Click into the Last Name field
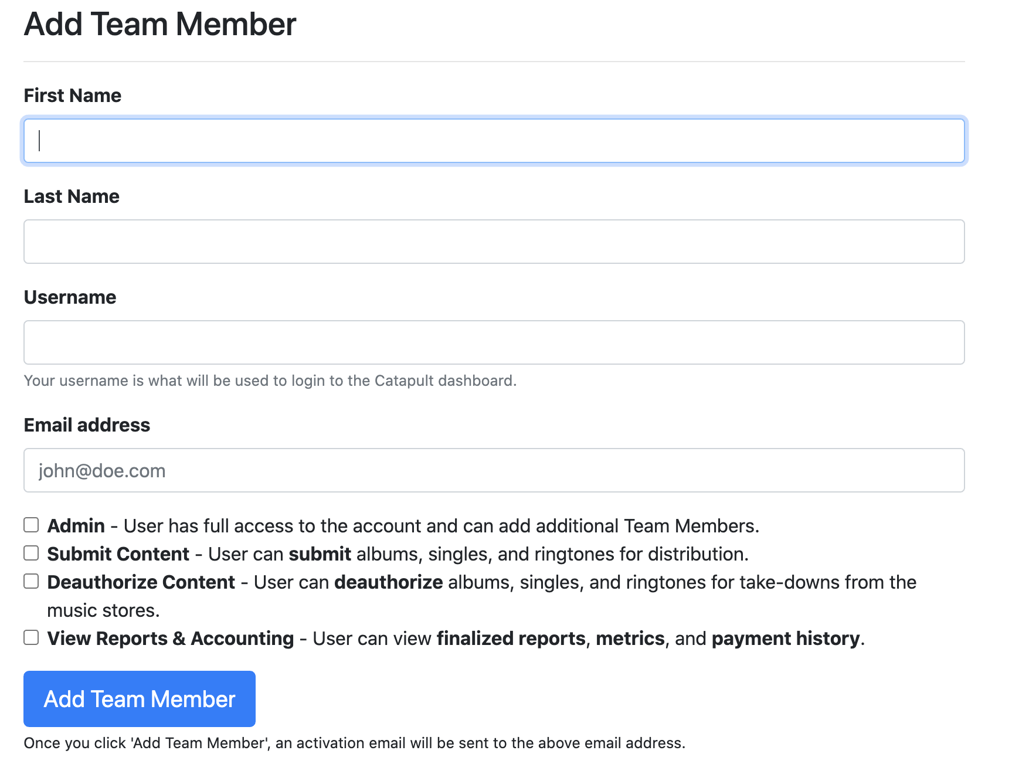Screen dimensions: 1012x781 pyautogui.click(x=494, y=242)
